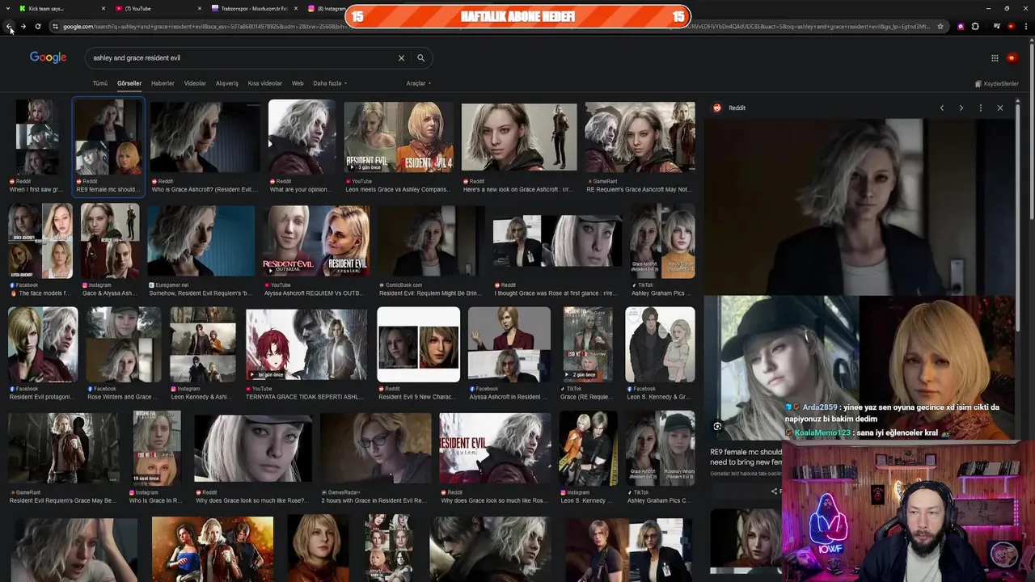Open the browser extensions puzzle icon
1035x582 pixels.
tap(975, 27)
